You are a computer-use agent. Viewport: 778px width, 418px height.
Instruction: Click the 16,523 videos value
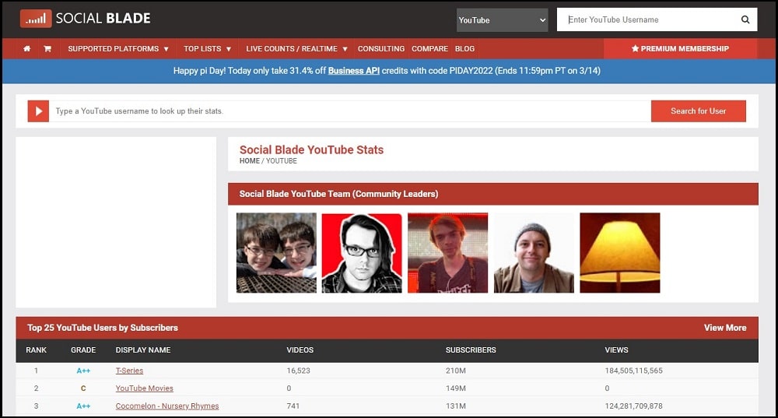[298, 371]
